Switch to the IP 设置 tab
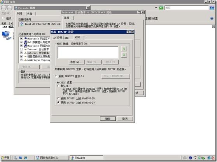The width and height of the screenshot is (217, 162). [58, 38]
